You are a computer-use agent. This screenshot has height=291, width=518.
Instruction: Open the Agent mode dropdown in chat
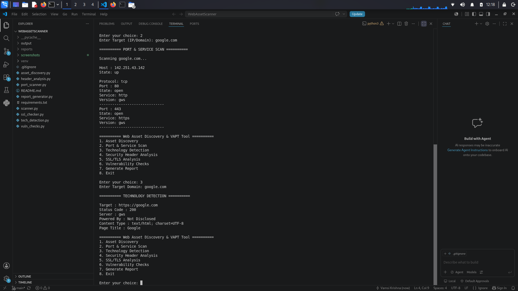point(457,272)
